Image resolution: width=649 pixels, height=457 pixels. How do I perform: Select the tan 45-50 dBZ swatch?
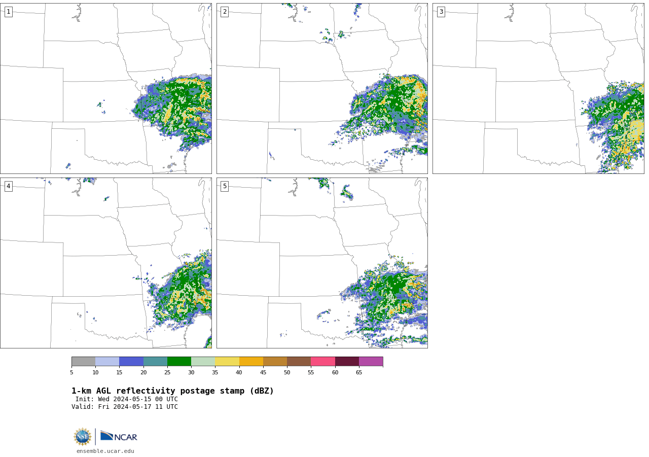click(275, 361)
